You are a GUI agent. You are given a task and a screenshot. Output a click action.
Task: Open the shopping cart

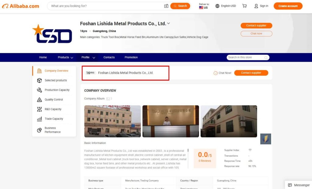point(244,6)
